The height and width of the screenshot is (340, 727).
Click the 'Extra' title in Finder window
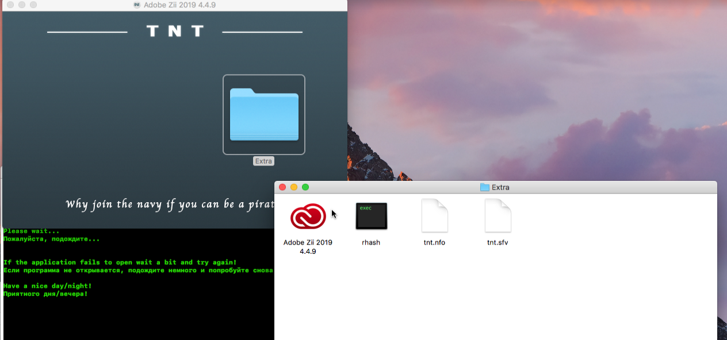[x=500, y=187]
